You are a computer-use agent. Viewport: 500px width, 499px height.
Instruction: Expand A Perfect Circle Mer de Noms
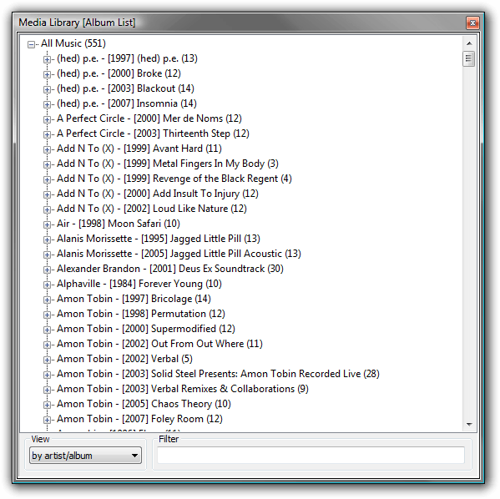[48, 119]
